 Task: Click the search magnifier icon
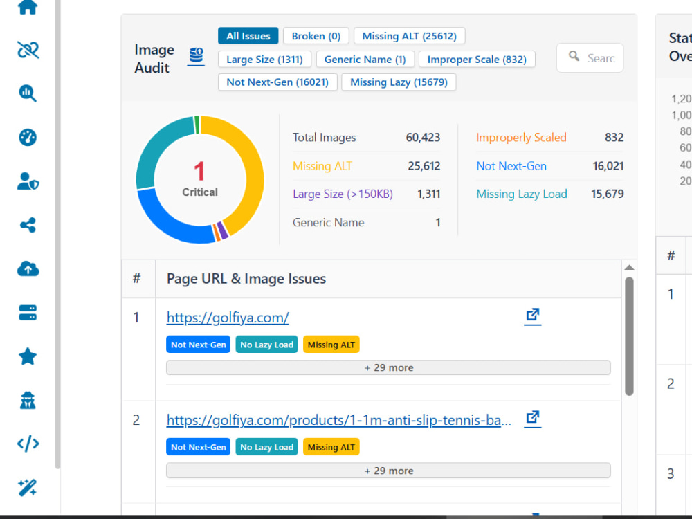point(574,55)
